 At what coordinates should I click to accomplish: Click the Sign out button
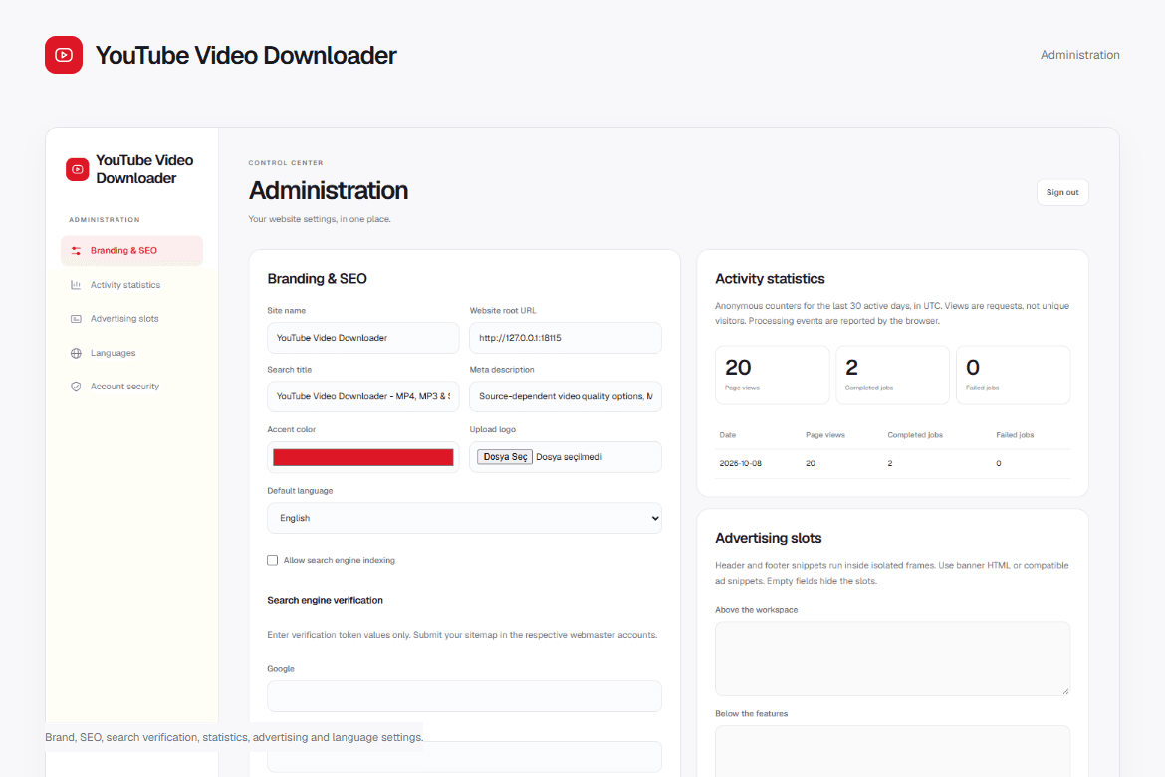click(1062, 192)
